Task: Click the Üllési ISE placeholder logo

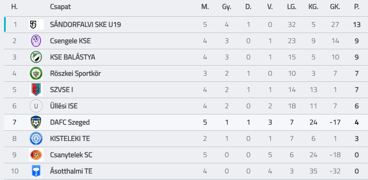Action: (36, 106)
